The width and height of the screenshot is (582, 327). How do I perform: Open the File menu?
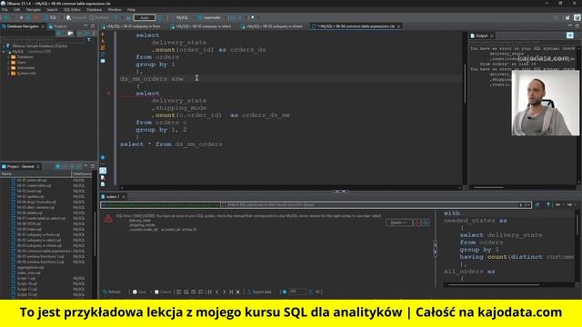coord(5,10)
